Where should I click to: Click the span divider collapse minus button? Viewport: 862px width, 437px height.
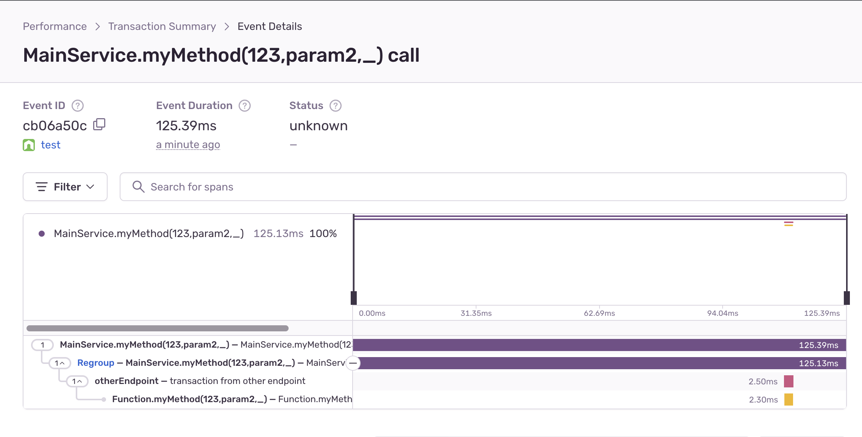point(353,363)
